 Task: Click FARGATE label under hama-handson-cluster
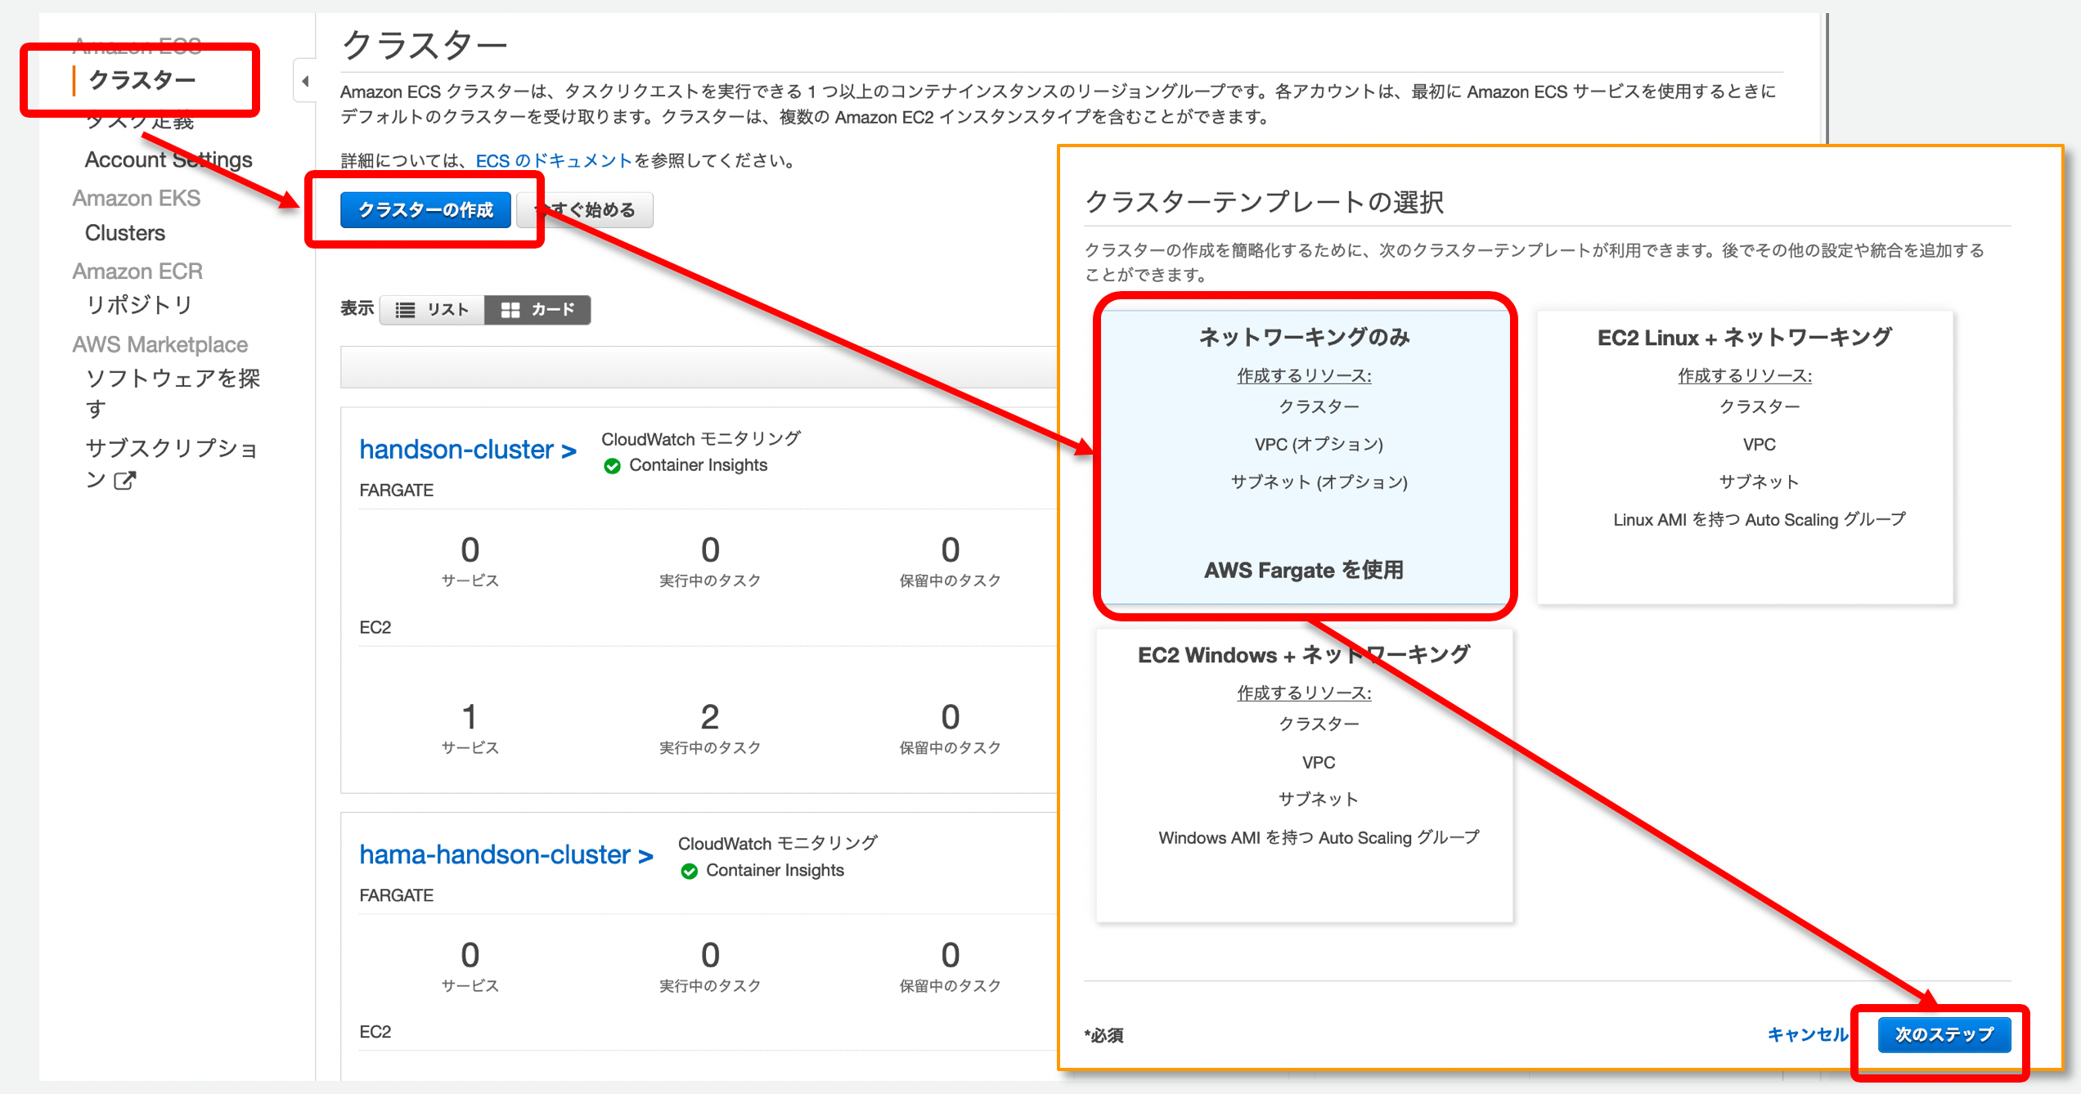[x=396, y=895]
